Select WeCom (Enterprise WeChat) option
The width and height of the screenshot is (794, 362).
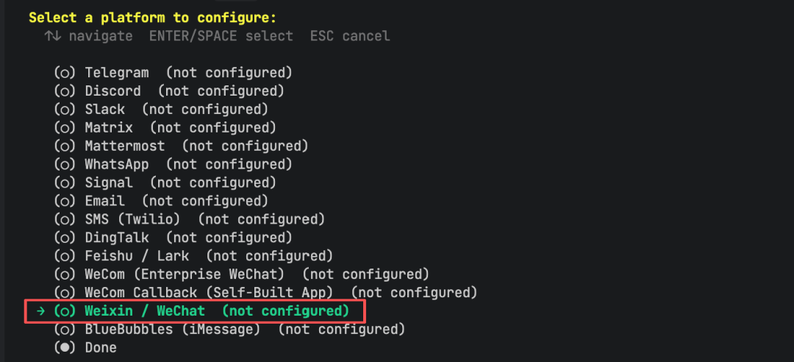tap(242, 274)
